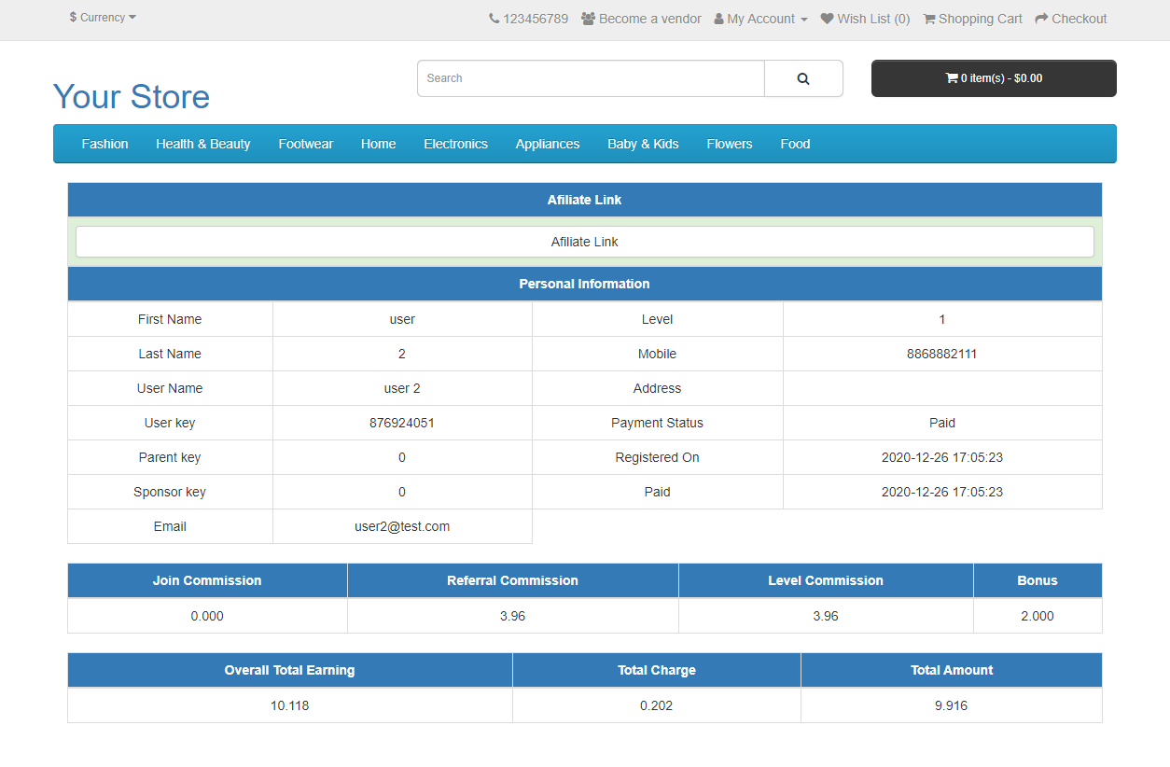Viewport: 1170px width, 767px height.
Task: Select the cart icon near Shopping Cart
Action: coord(928,18)
